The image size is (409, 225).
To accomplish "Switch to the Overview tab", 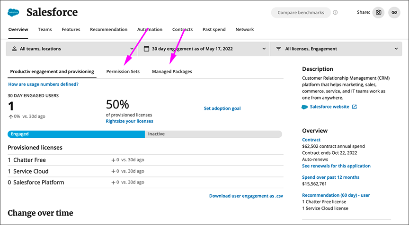I will (18, 29).
